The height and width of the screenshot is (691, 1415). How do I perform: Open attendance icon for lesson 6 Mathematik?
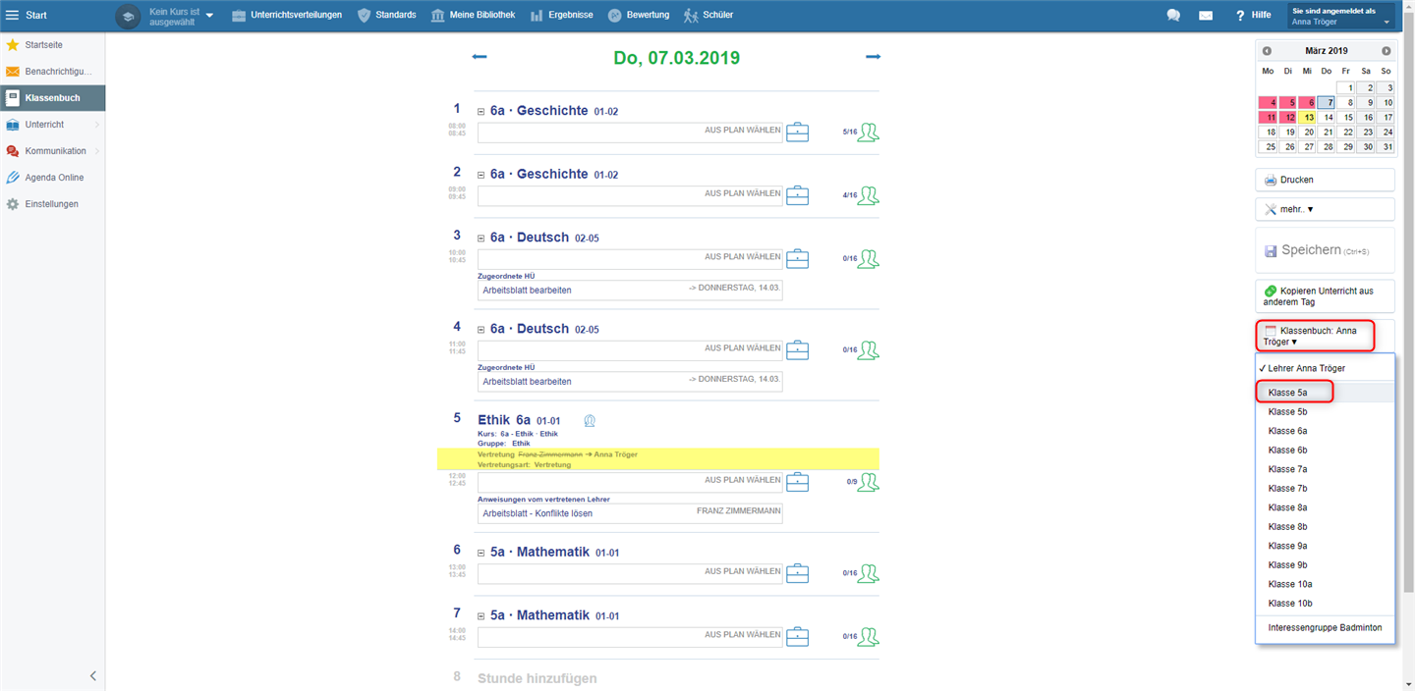[868, 573]
